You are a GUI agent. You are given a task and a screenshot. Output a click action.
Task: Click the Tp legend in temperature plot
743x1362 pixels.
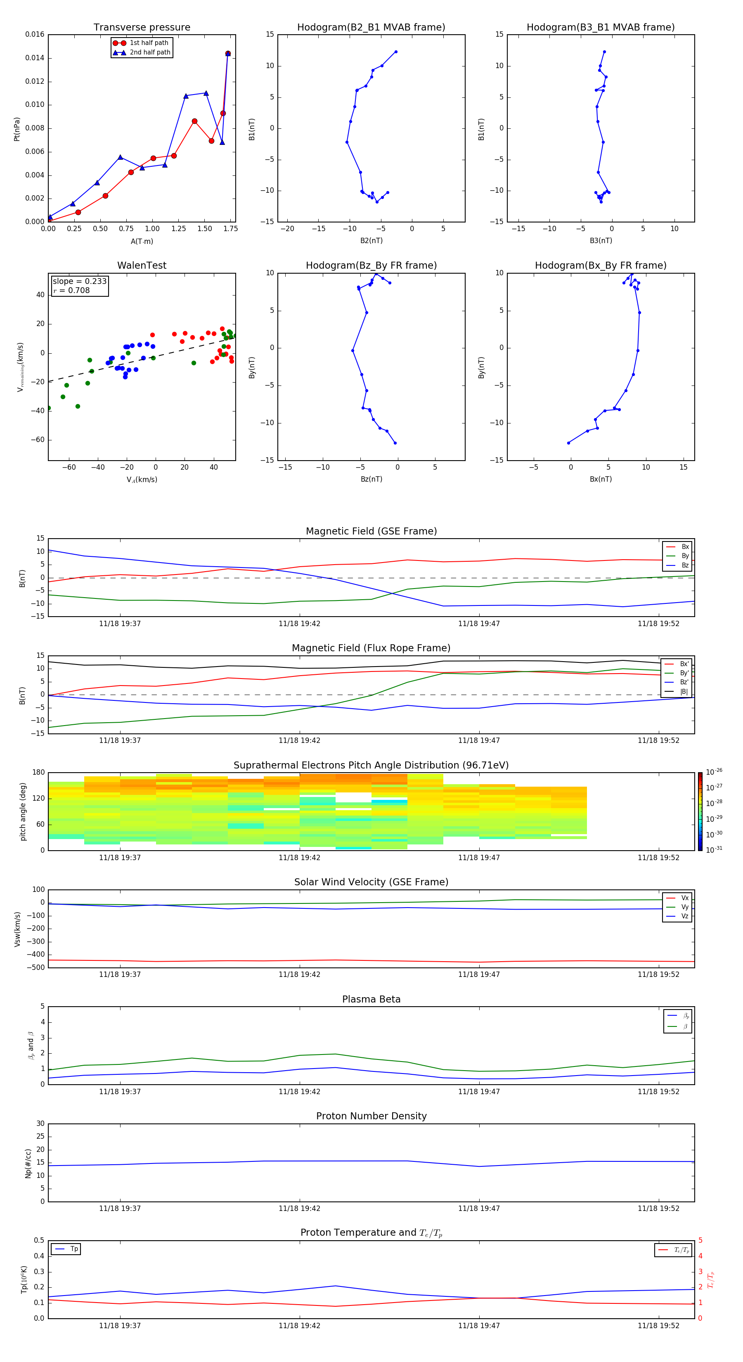coord(66,1249)
